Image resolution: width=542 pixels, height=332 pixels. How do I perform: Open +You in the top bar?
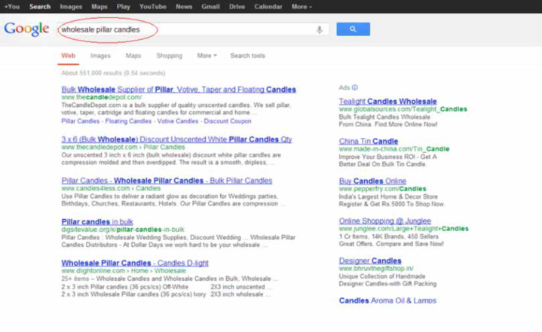point(12,7)
